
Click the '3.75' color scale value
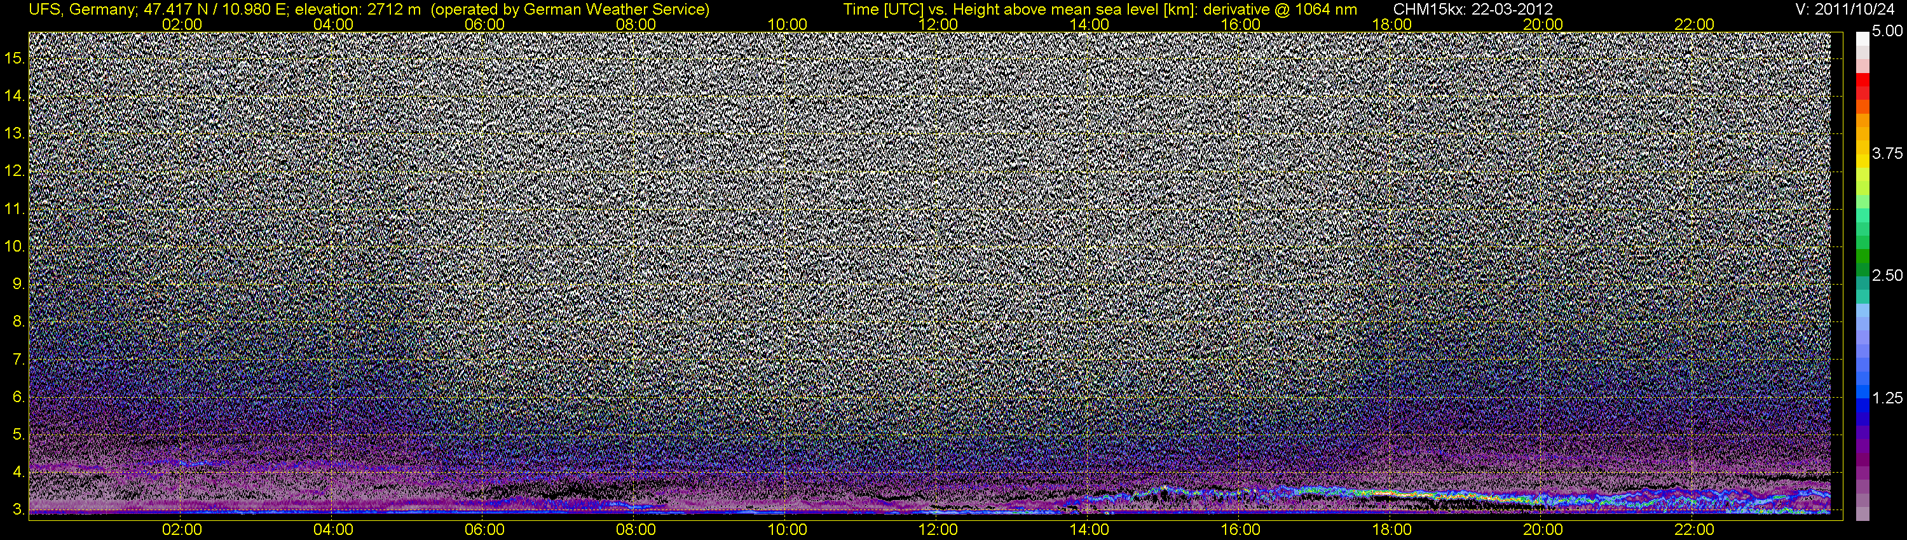[1886, 154]
